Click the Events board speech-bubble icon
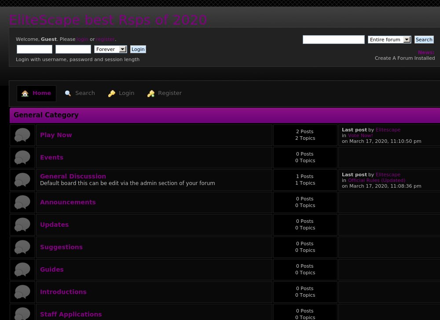Viewport: 440px width, 320px height. [x=22, y=157]
